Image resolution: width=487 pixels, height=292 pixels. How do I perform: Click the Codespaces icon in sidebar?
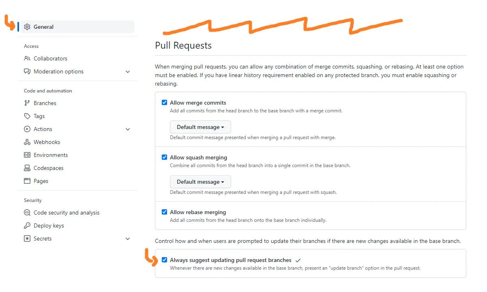(27, 168)
